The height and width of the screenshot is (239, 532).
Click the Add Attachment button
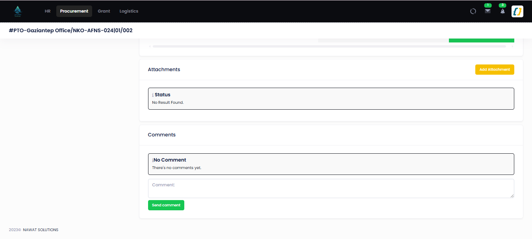495,70
